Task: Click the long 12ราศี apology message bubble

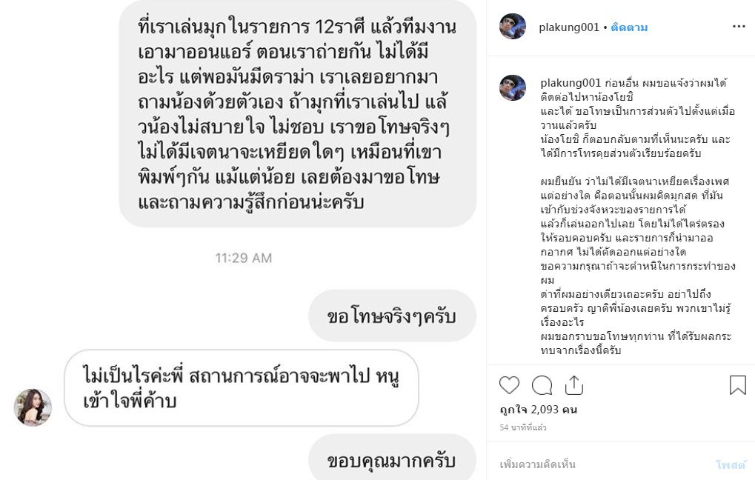Action: pyautogui.click(x=298, y=113)
